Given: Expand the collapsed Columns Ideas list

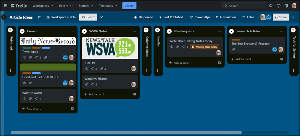Looking at the screenshot, I should click(146, 30).
